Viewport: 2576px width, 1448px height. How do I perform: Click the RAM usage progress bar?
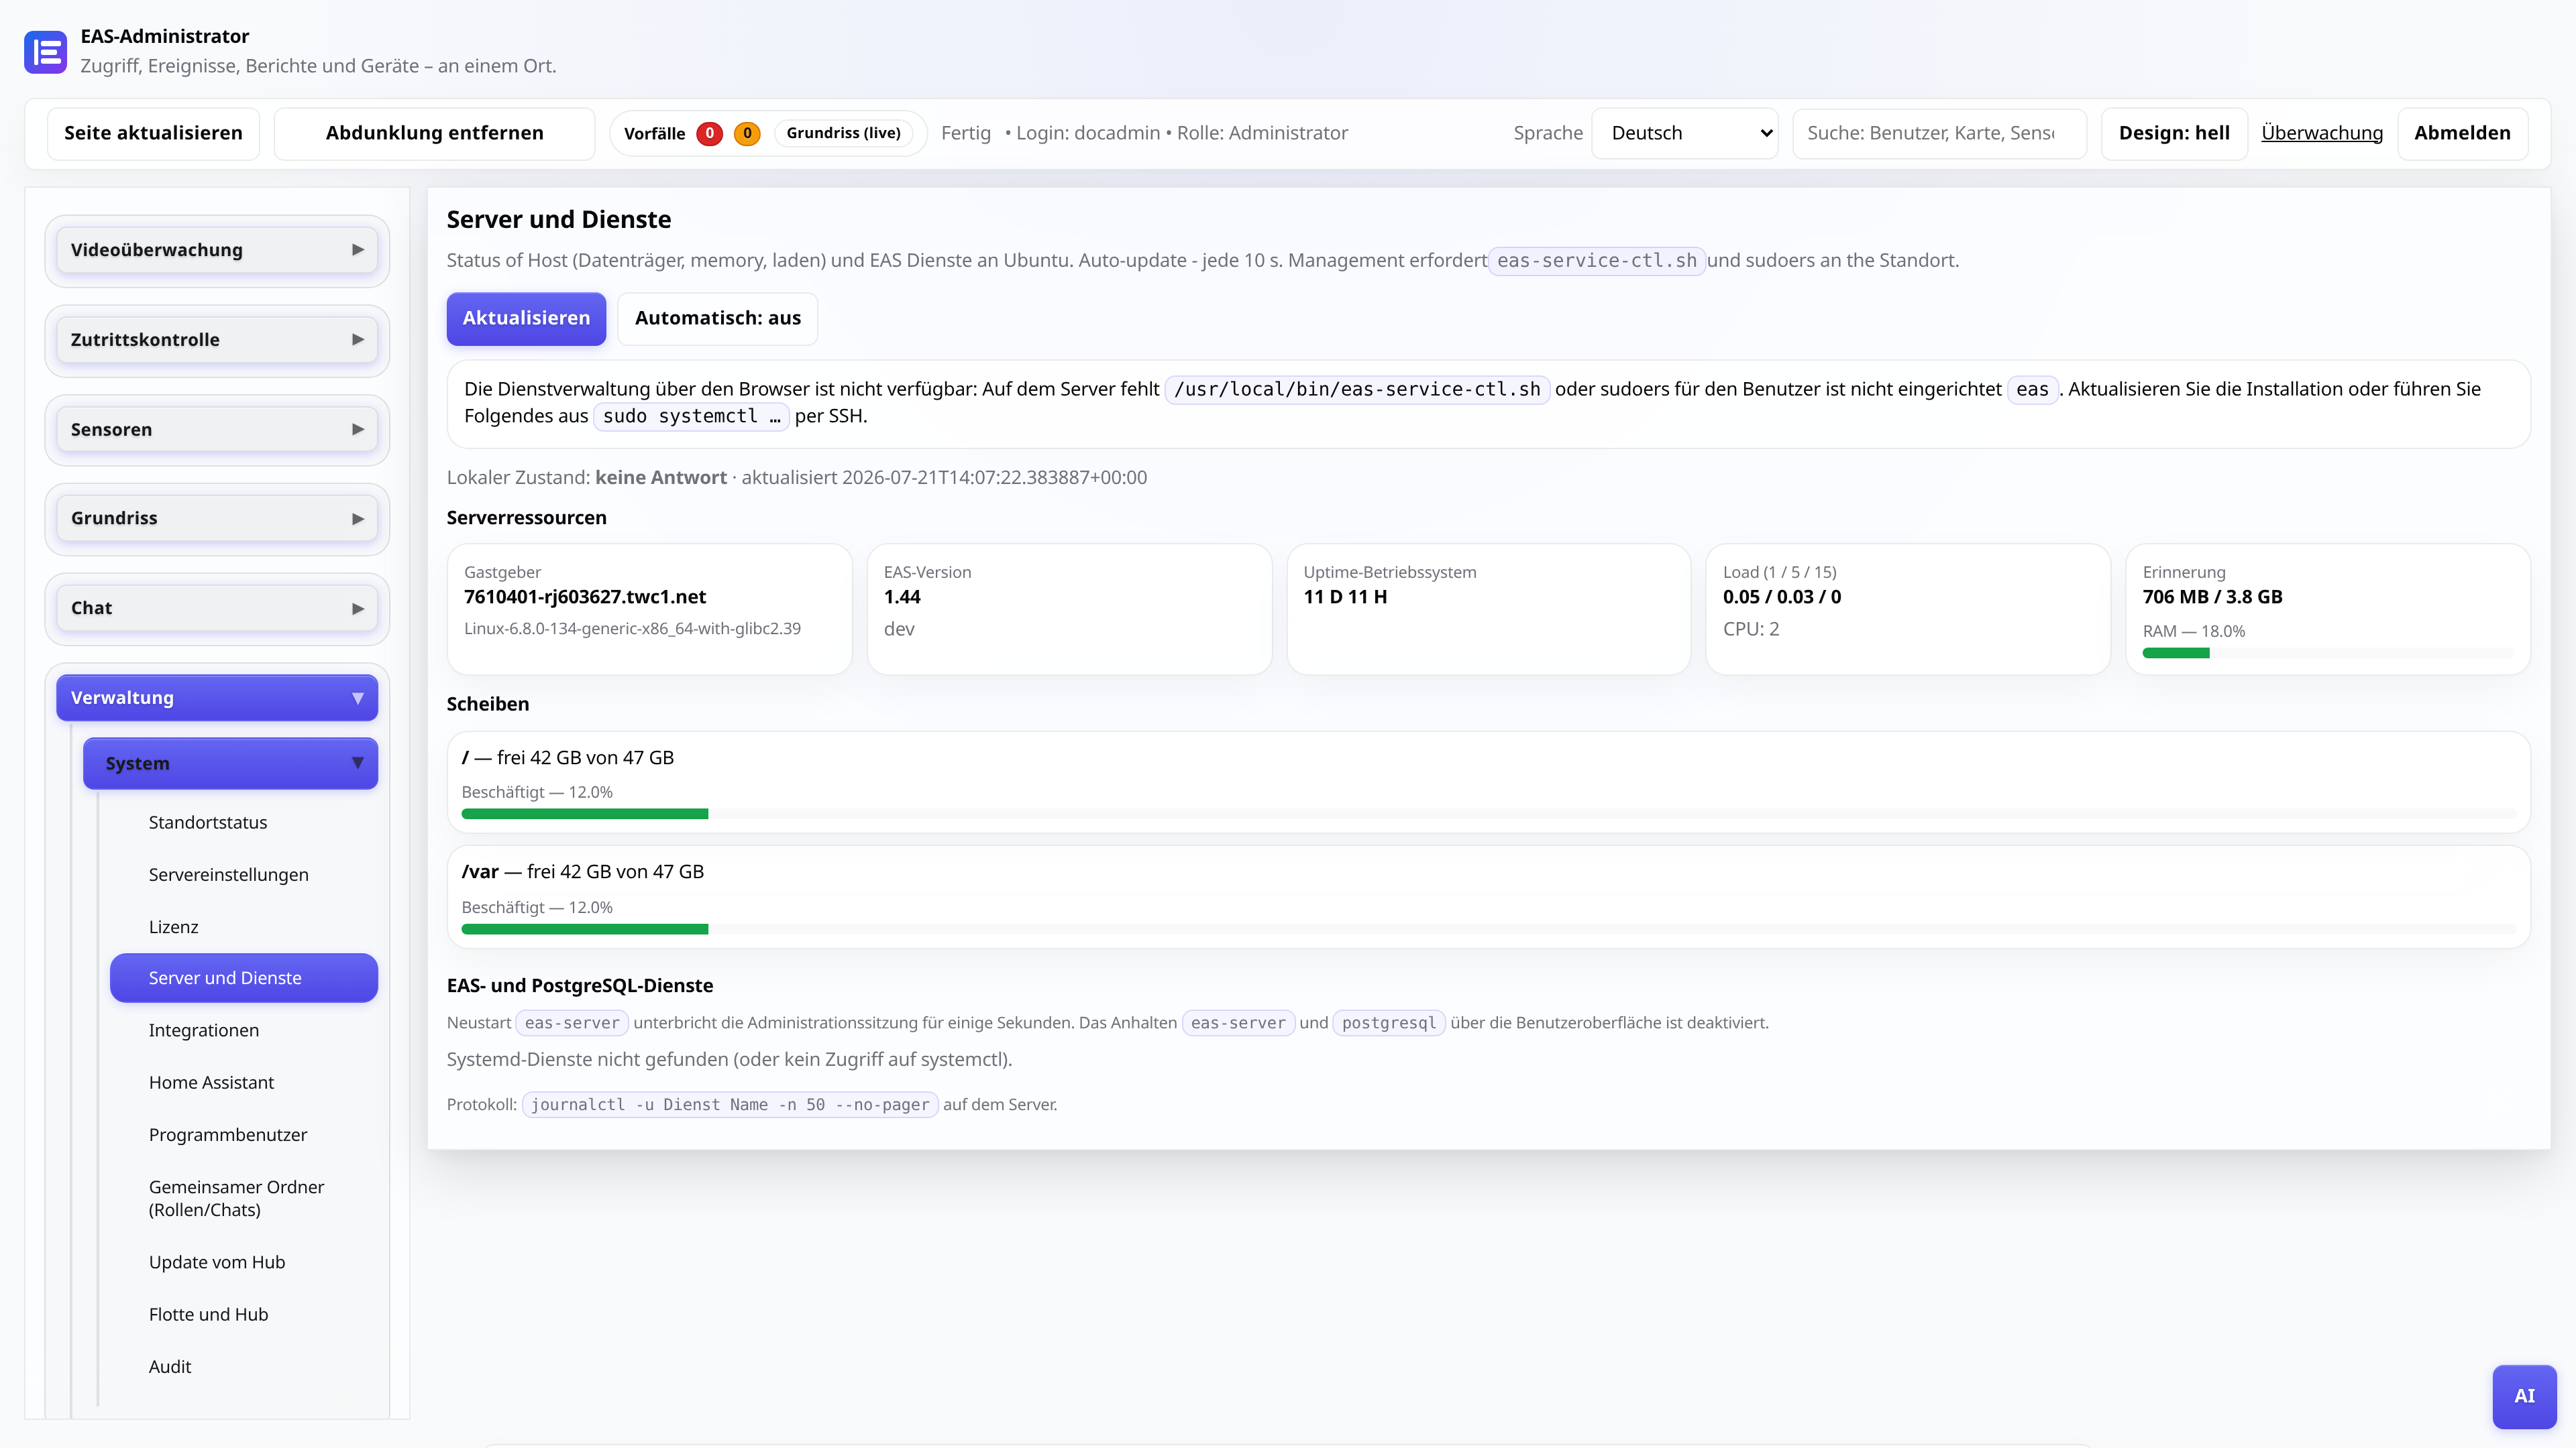coord(2327,652)
